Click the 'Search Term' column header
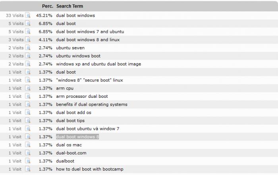This screenshot has height=175, width=278. coord(69,6)
